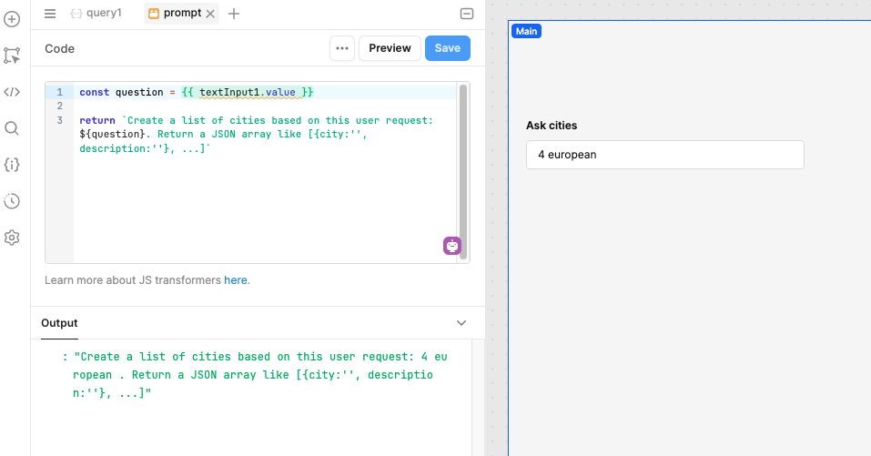This screenshot has width=871, height=456.
Task: Open the Component tree panel
Action: [x=12, y=56]
